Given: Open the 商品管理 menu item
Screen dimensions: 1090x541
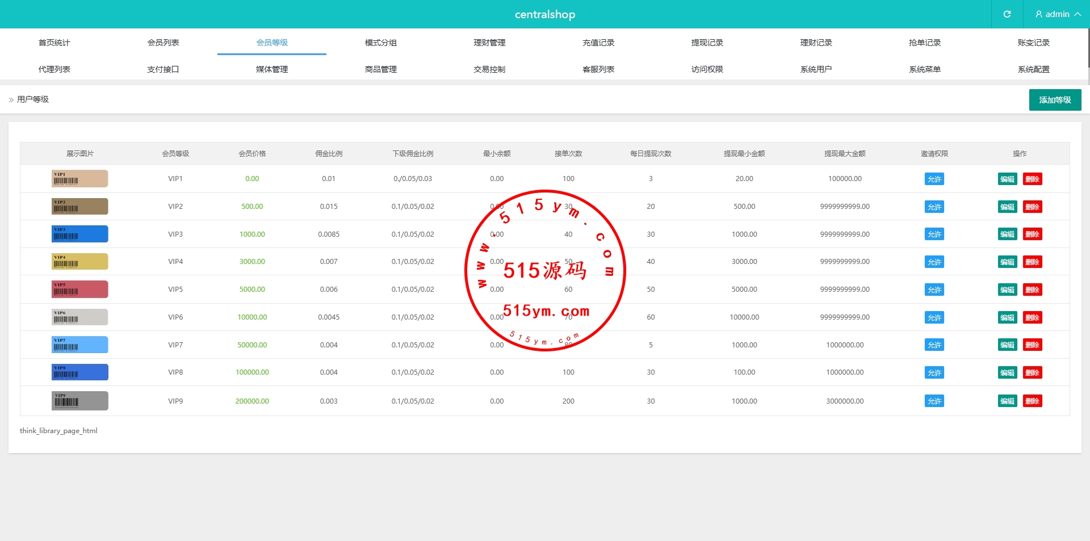Looking at the screenshot, I should click(x=380, y=69).
